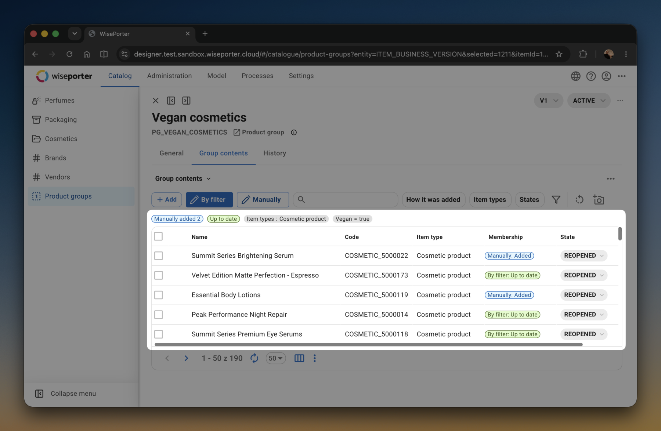Image resolution: width=661 pixels, height=431 pixels.
Task: Refresh table with the pagination reload icon
Action: point(254,358)
